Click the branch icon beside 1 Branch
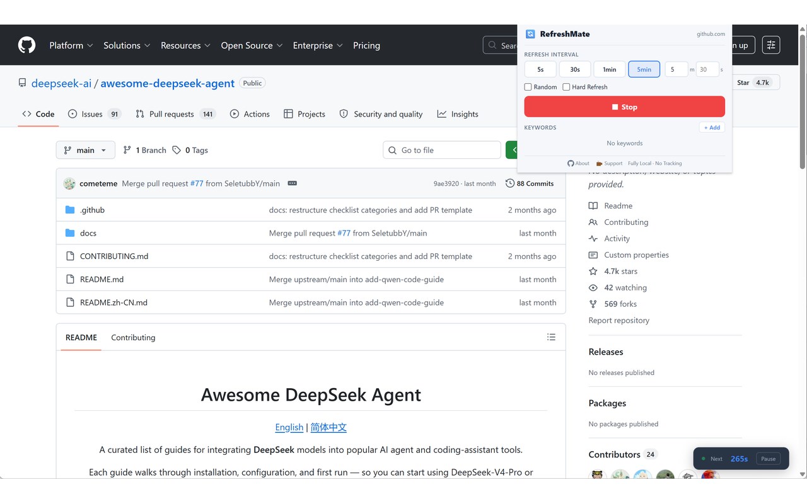 coord(127,150)
